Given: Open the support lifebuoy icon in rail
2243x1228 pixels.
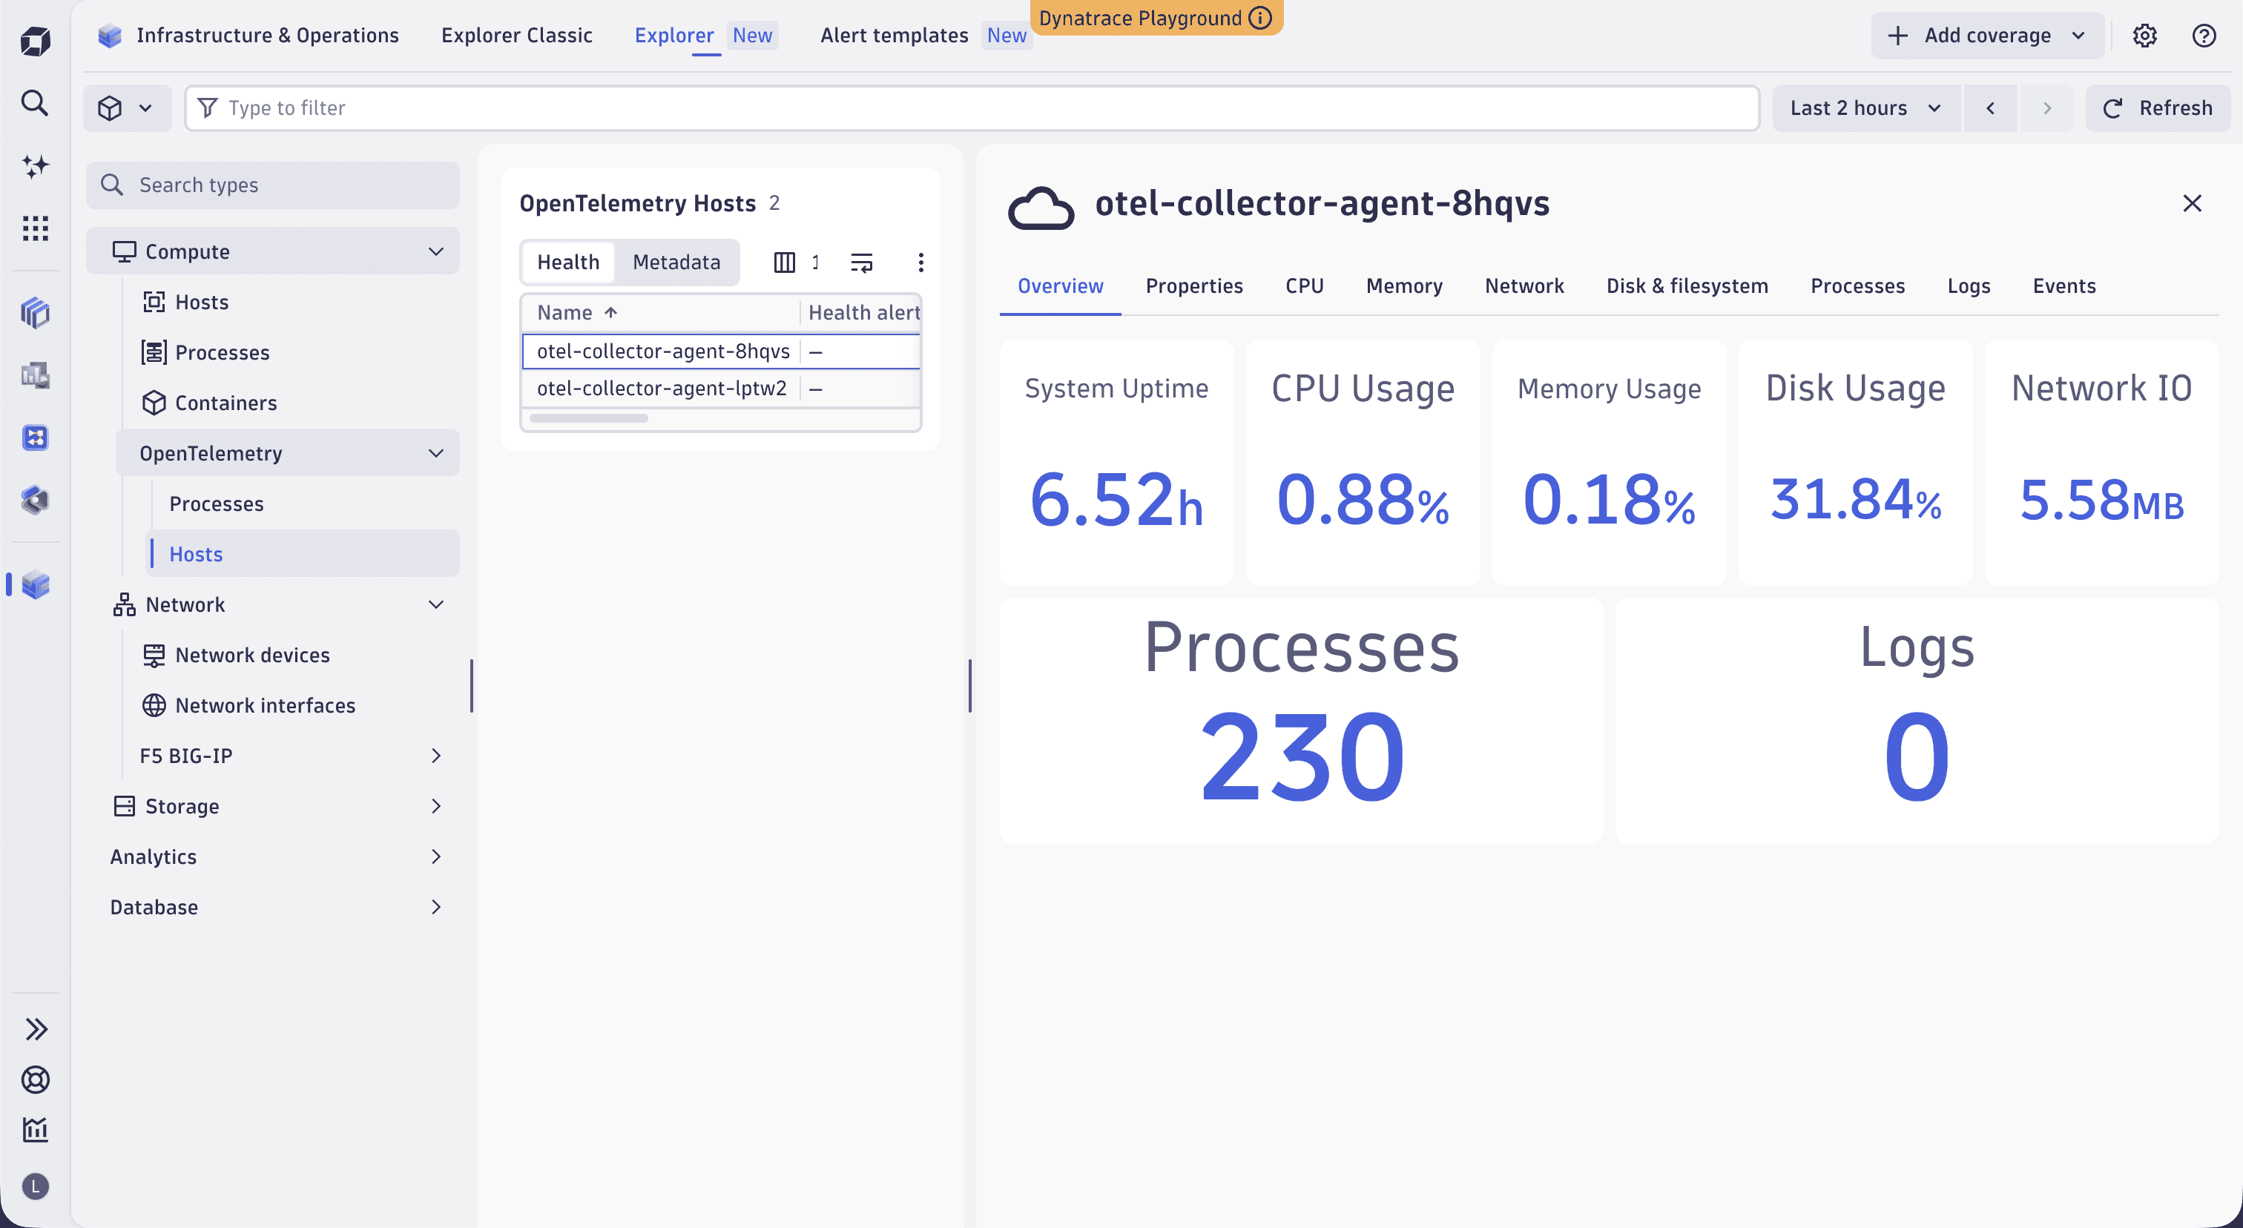Looking at the screenshot, I should (35, 1079).
